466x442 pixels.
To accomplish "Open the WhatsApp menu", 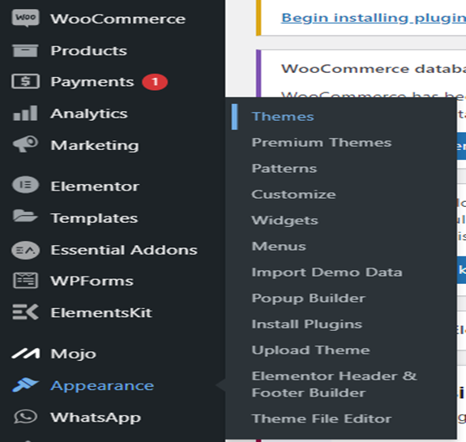I will point(96,418).
